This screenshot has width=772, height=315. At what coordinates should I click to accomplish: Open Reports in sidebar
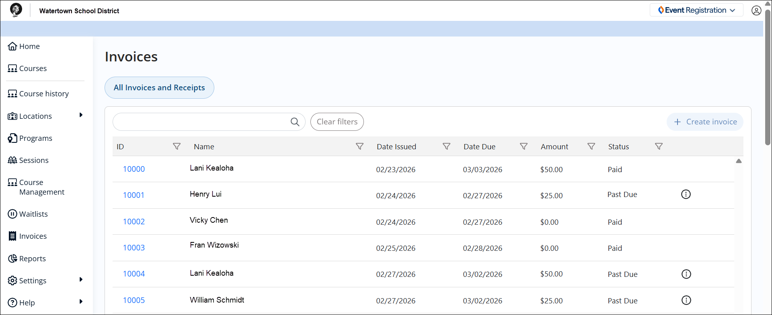tap(27, 259)
